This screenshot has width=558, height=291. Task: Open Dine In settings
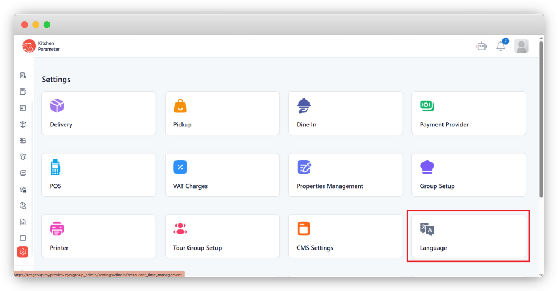click(345, 113)
